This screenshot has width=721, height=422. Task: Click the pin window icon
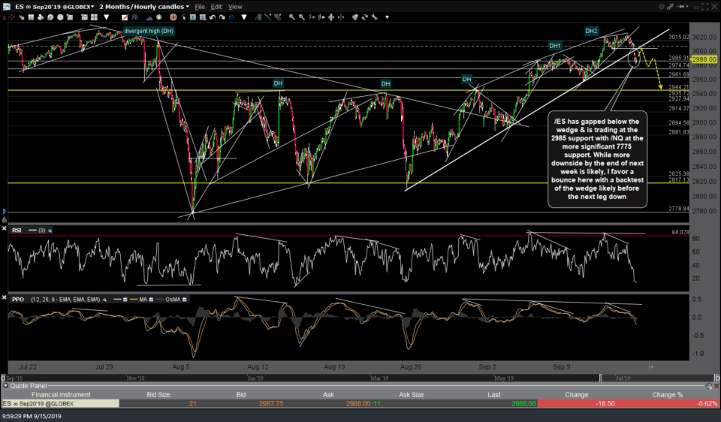point(680,7)
